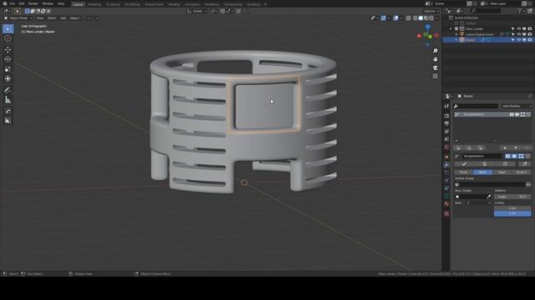Select the Rotate tool
535x300 pixels.
8,59
